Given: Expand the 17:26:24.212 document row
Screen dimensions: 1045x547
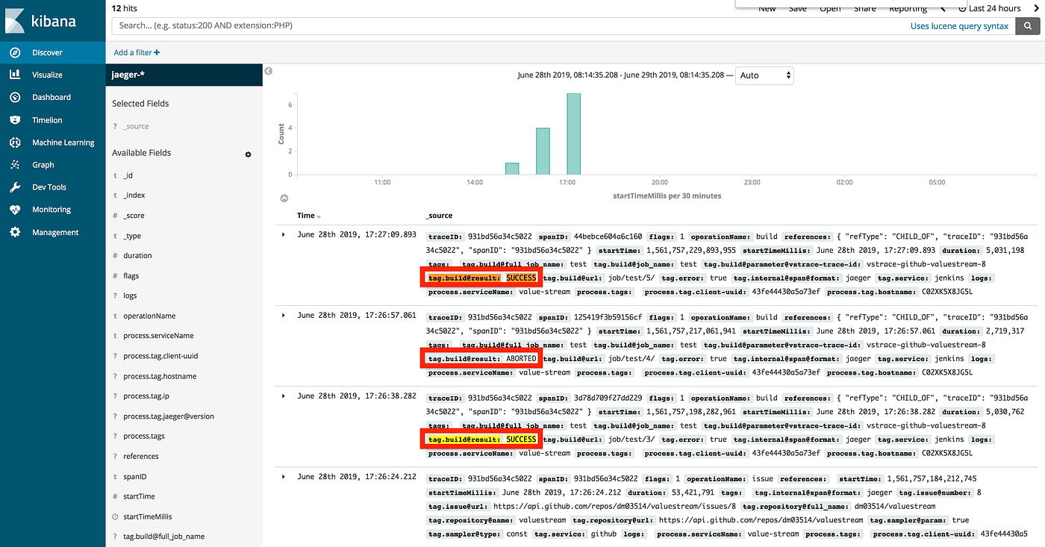Looking at the screenshot, I should (x=283, y=476).
